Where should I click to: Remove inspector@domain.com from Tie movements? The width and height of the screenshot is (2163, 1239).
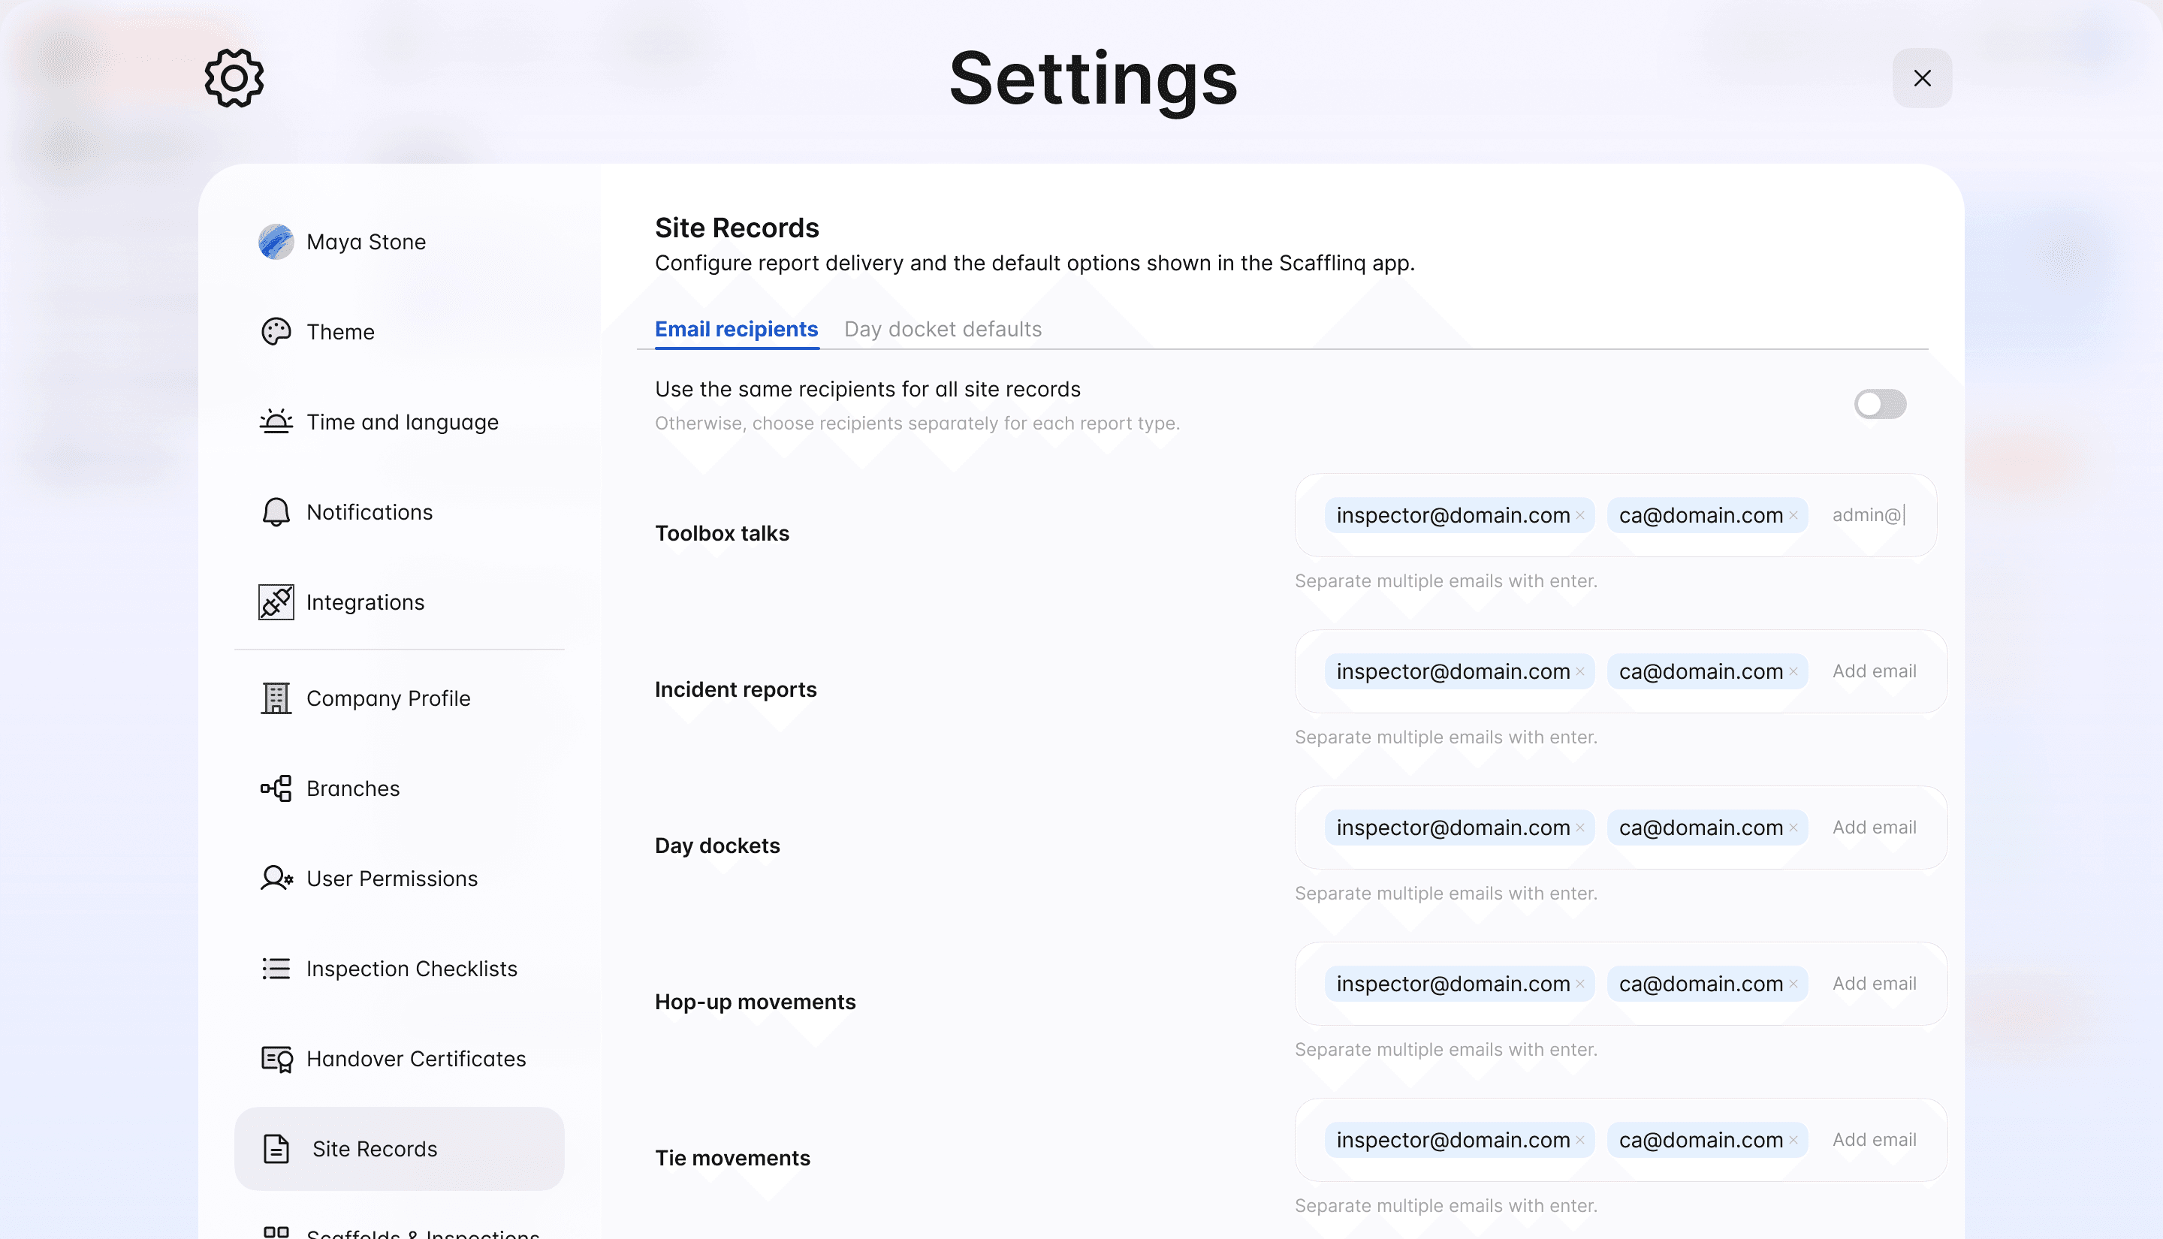(x=1580, y=1141)
